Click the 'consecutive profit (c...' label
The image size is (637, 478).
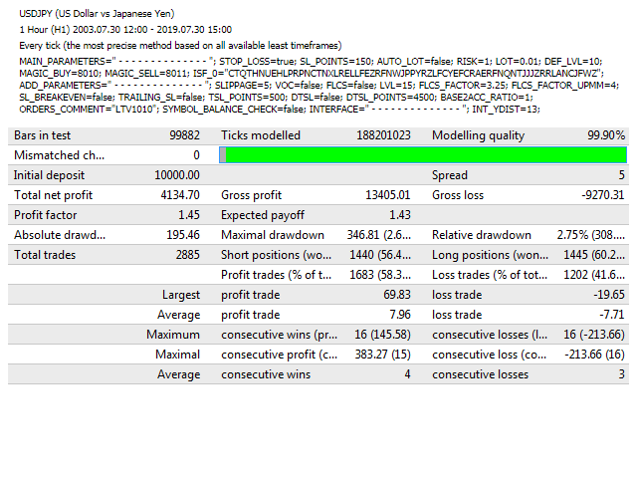(x=279, y=355)
